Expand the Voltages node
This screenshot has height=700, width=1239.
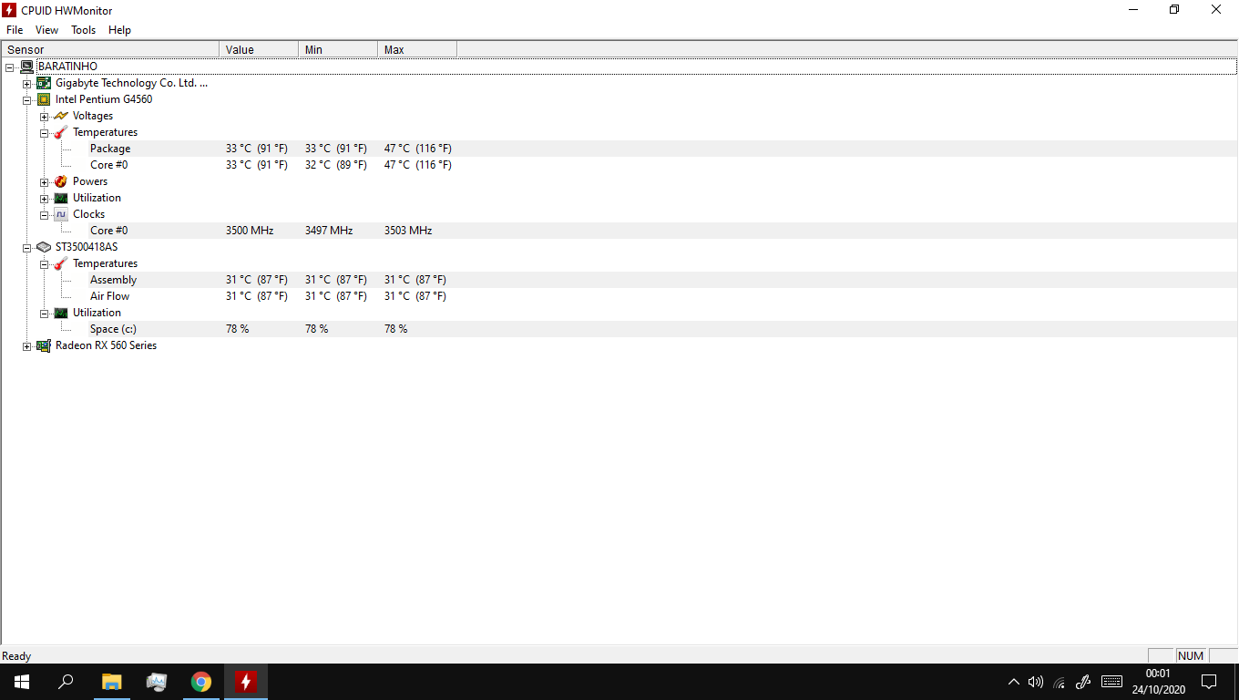click(x=44, y=117)
